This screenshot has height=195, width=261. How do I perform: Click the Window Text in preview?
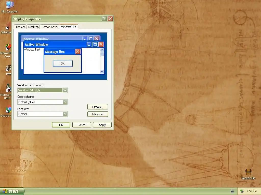coord(32,50)
